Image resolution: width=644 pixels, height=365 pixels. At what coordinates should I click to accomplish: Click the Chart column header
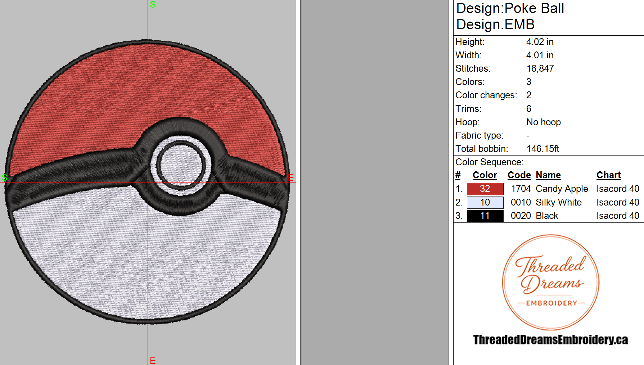(609, 175)
